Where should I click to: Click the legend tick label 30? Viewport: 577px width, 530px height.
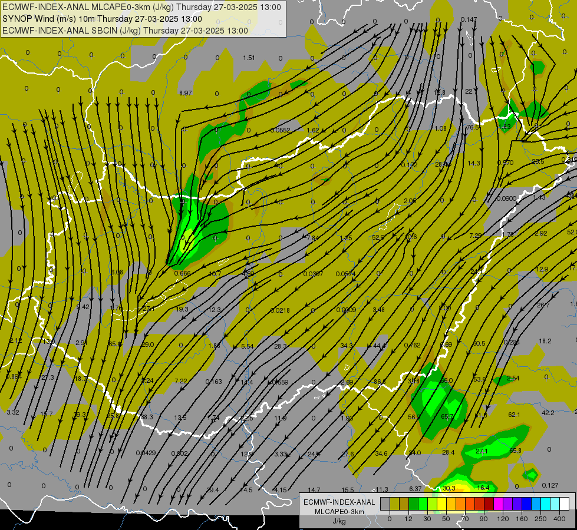tap(427, 519)
